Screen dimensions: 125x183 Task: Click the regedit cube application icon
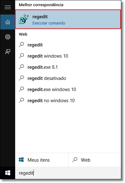[x=24, y=19]
